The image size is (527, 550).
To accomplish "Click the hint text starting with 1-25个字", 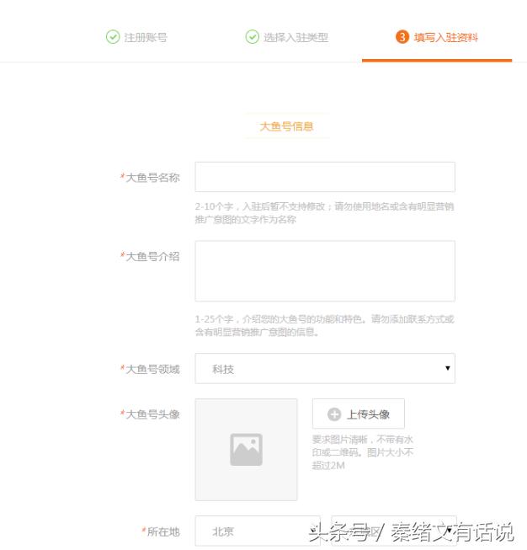I will [x=325, y=325].
